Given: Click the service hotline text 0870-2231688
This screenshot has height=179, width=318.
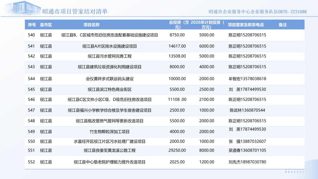Looking at the screenshot, I should (292, 12).
